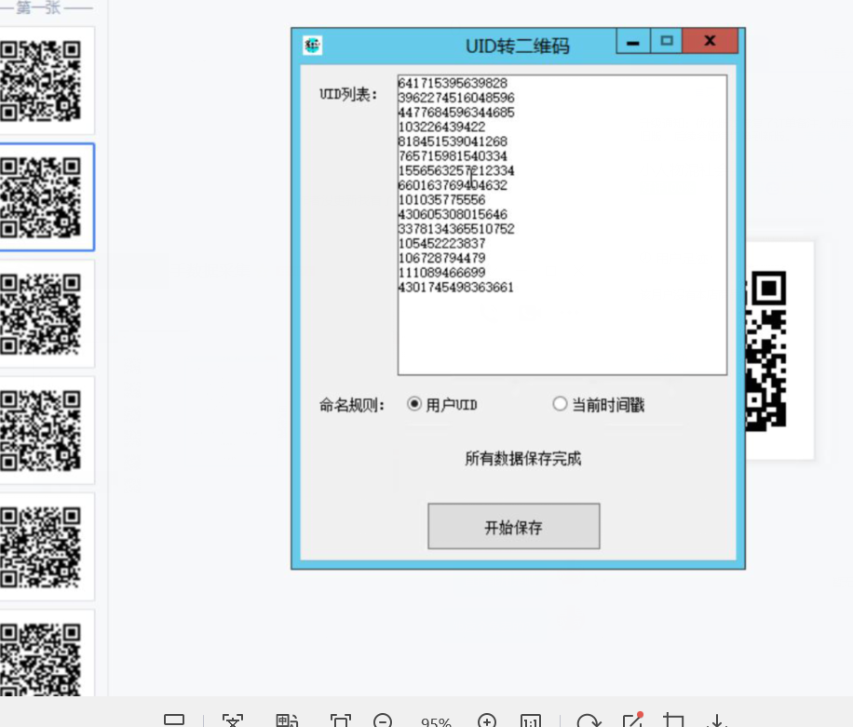Click the 95% zoom level value
This screenshot has height=727, width=853.
click(436, 722)
